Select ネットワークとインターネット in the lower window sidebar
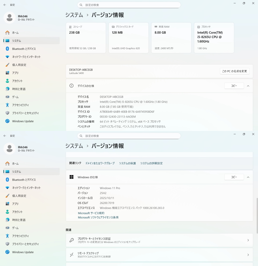 click(26, 188)
